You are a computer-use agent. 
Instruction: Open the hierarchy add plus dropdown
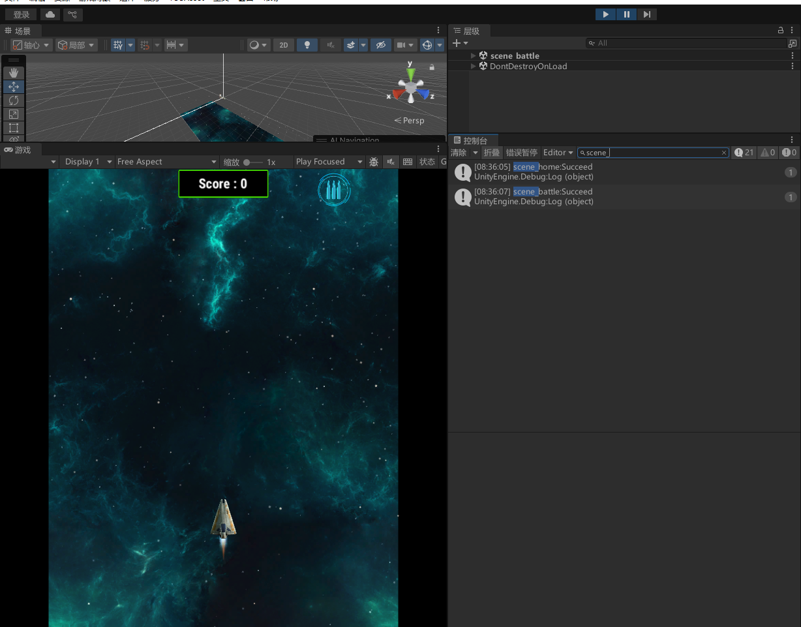coord(461,43)
